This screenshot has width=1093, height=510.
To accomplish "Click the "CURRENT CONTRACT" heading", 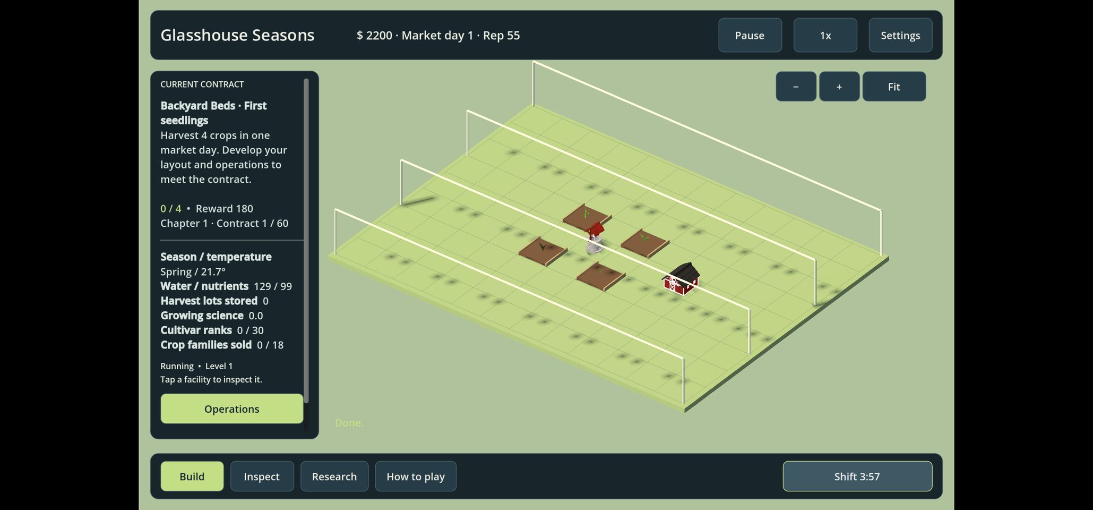I will (202, 84).
